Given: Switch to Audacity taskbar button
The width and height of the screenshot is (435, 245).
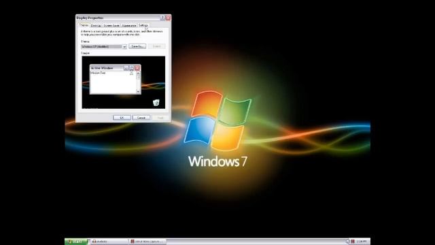Looking at the screenshot, I should (x=109, y=242).
